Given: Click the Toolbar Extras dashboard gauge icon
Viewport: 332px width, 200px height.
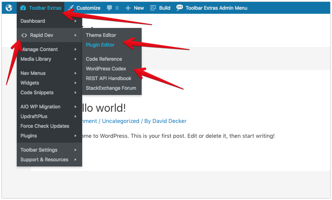Looking at the screenshot, I should 23,8.
